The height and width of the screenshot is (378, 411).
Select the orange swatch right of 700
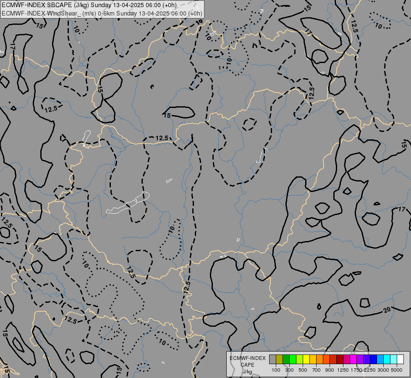[x=320, y=360]
